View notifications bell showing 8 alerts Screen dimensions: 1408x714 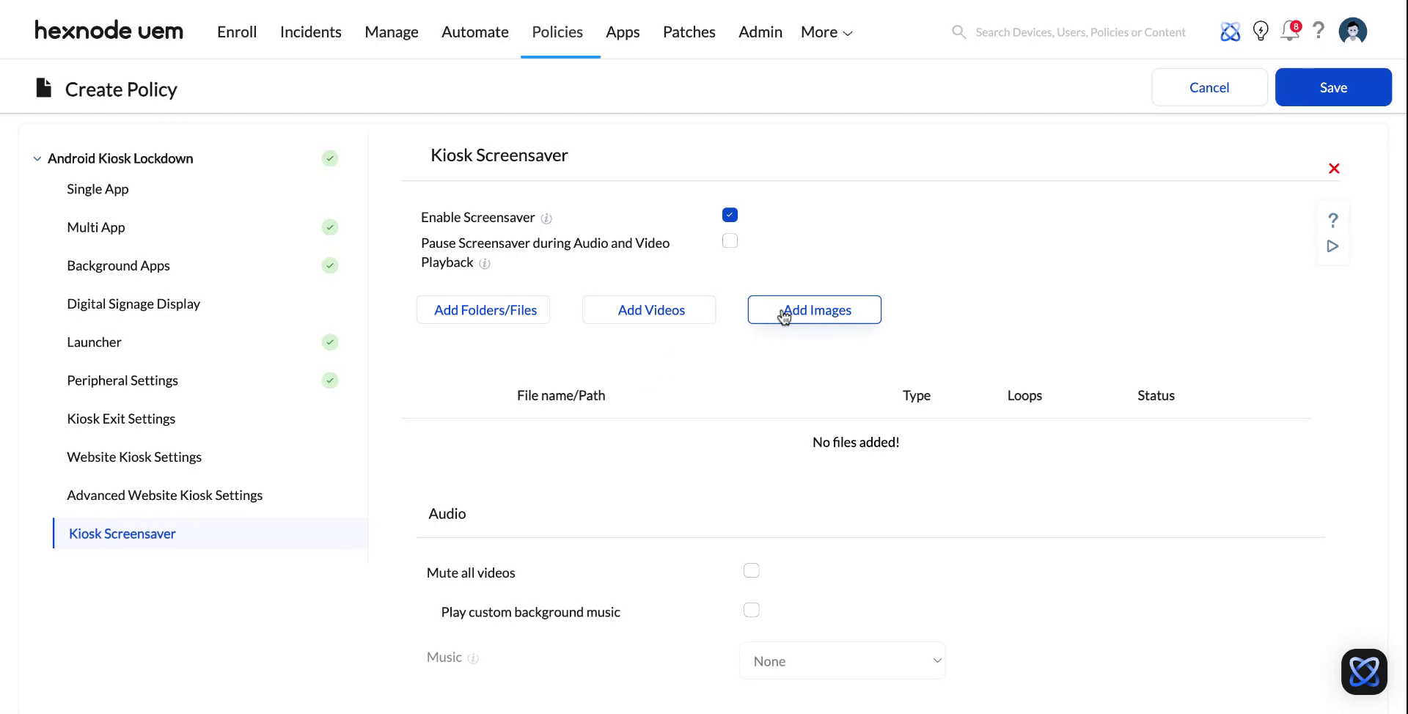pos(1290,31)
